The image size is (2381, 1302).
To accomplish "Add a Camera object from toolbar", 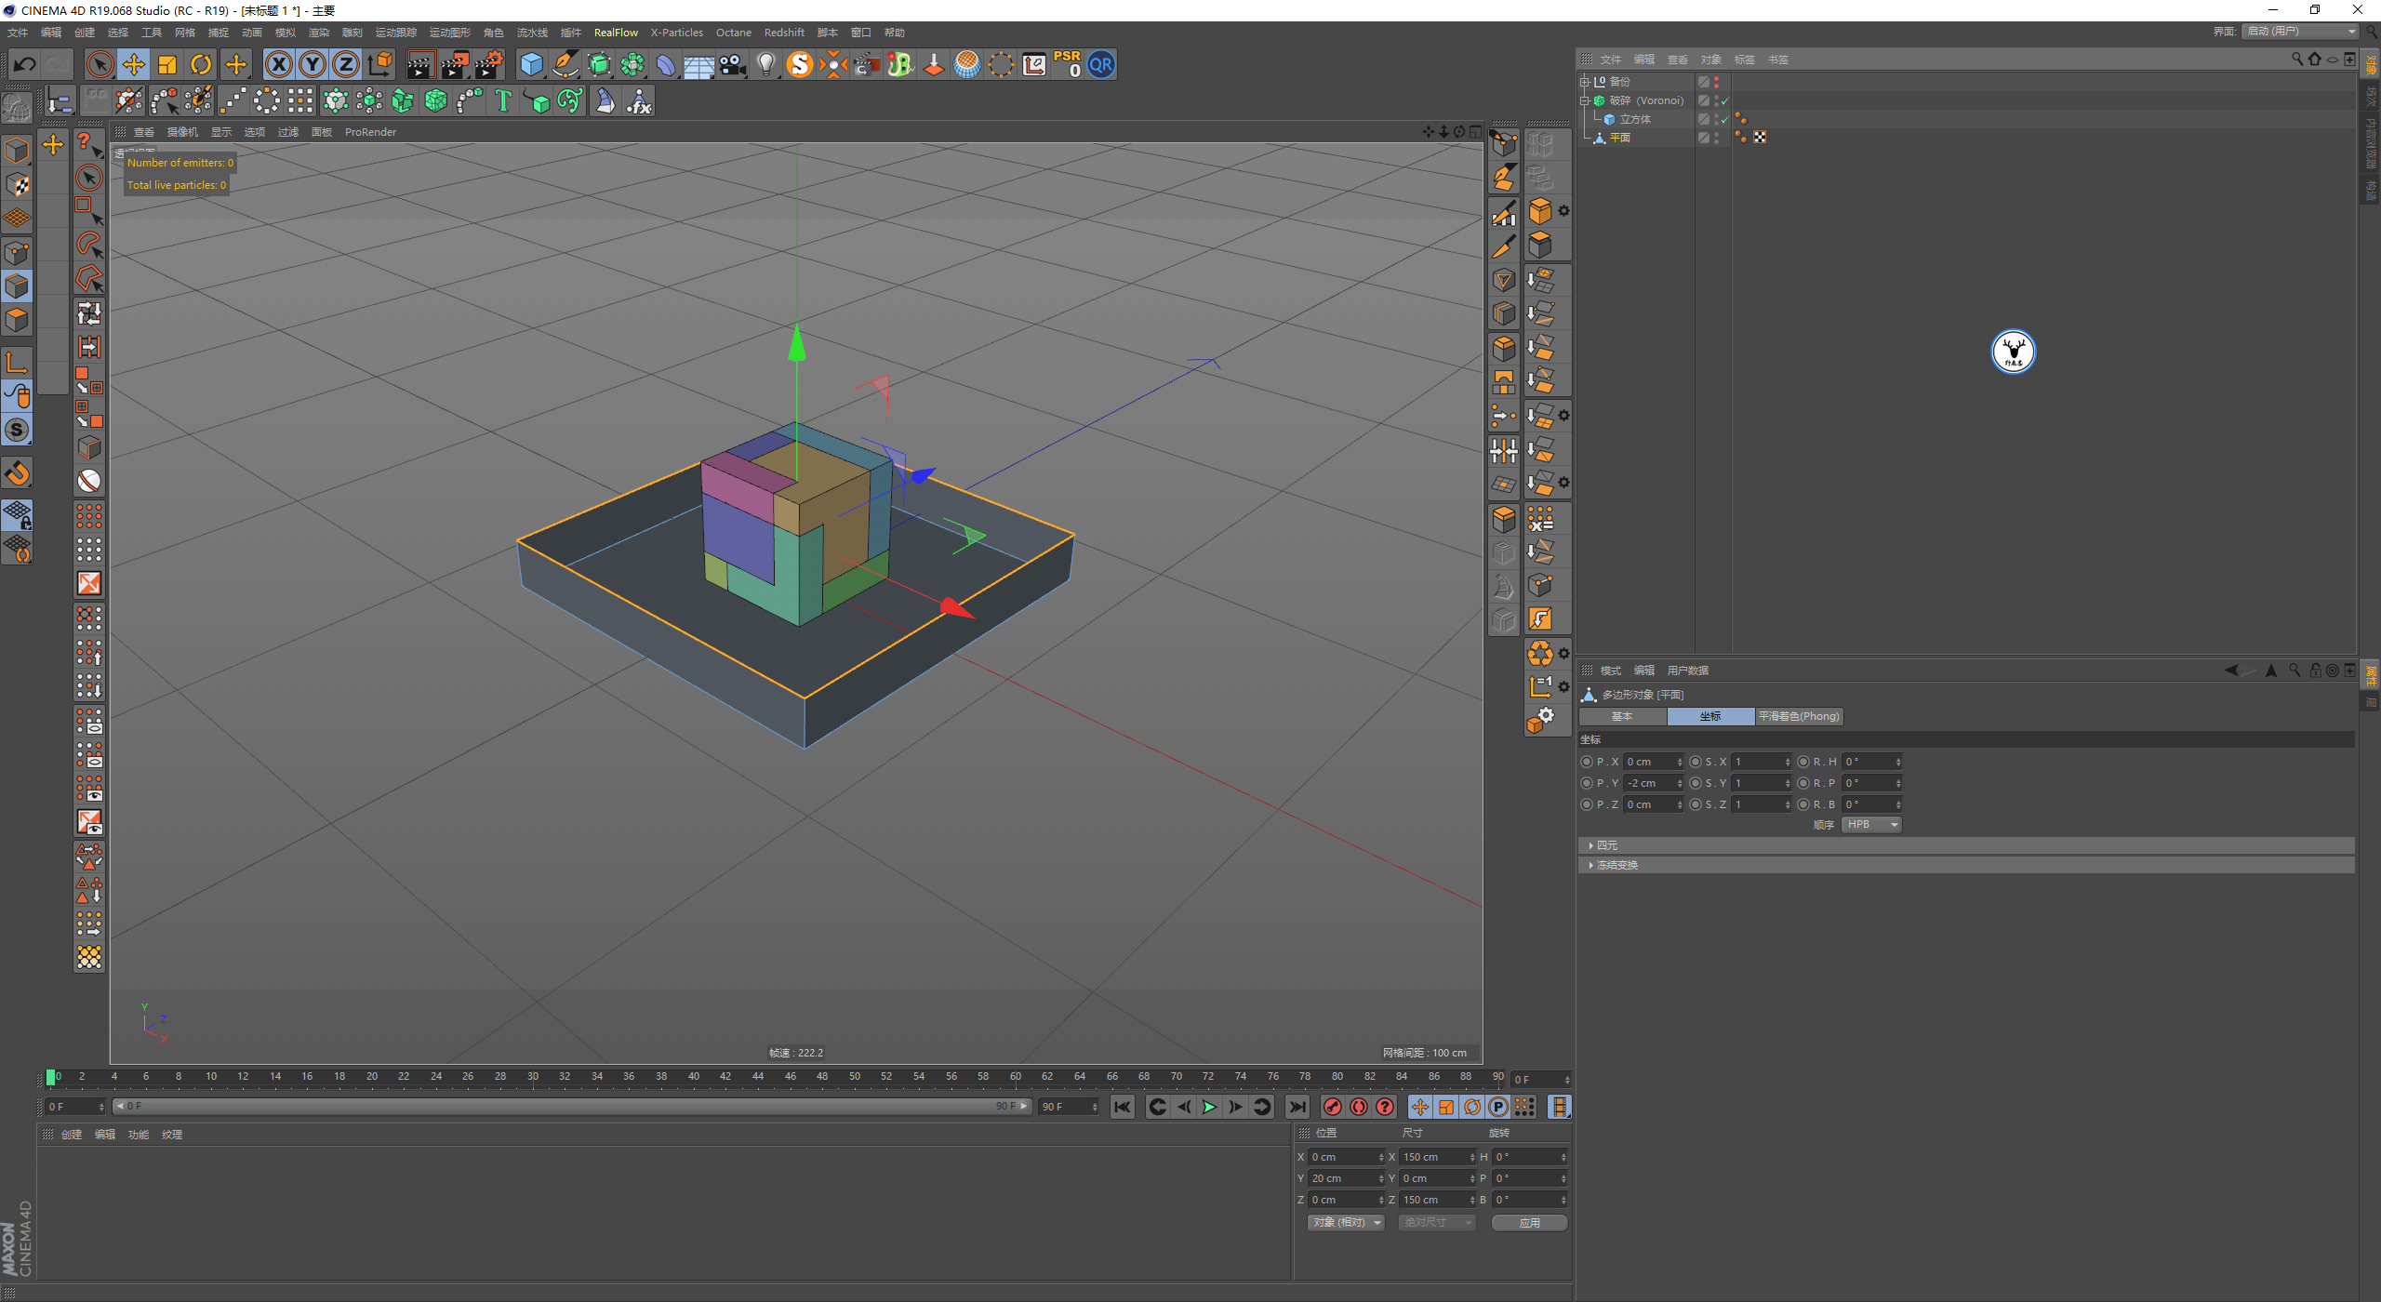I will (732, 64).
